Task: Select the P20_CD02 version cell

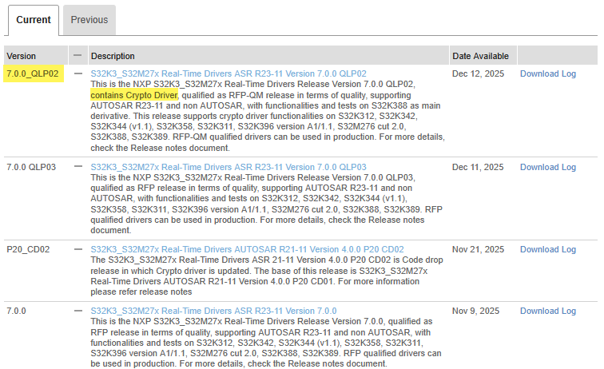Action: (x=28, y=250)
